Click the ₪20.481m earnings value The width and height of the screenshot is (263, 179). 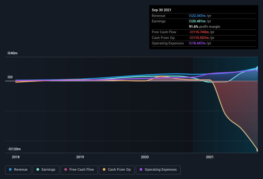[197, 21]
